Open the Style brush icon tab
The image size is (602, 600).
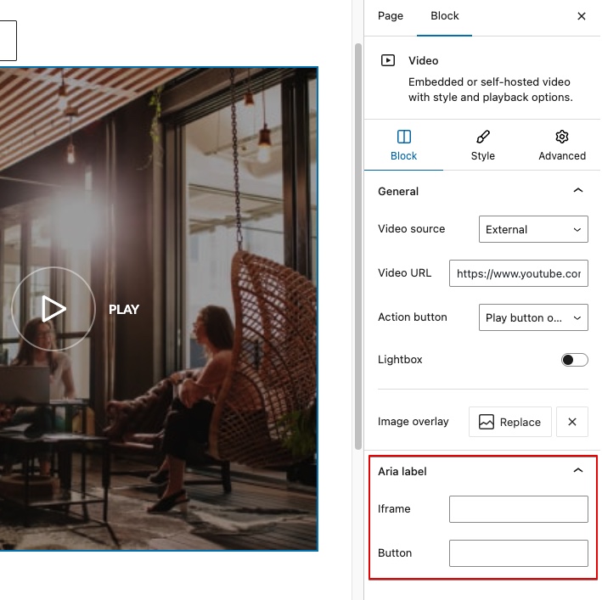pyautogui.click(x=483, y=145)
